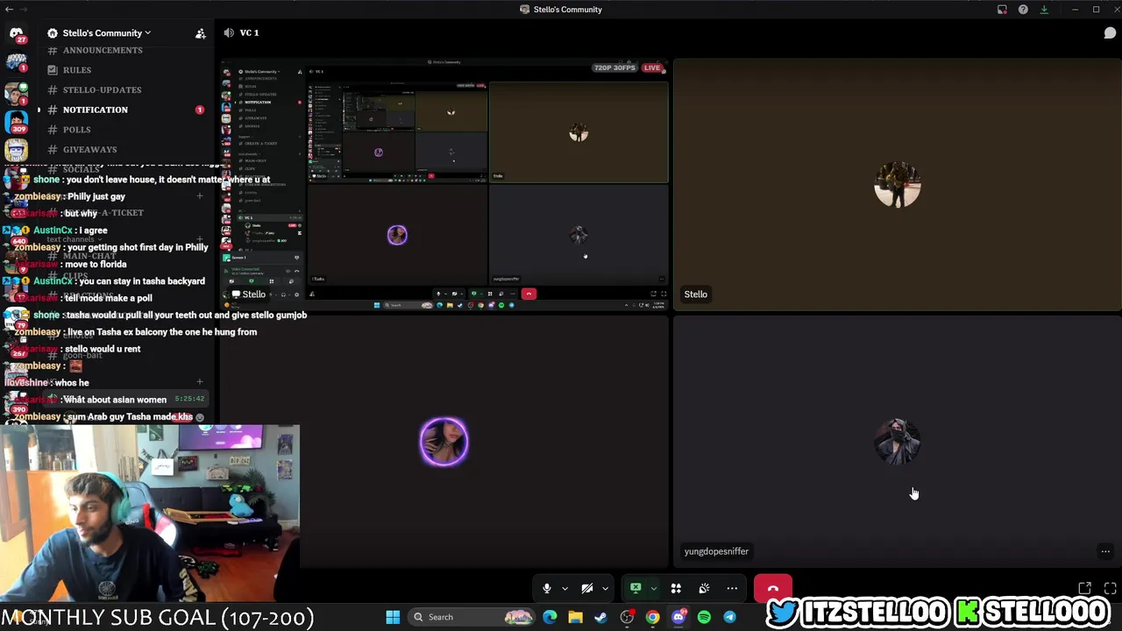Toggle camera on or off
The image size is (1122, 631).
586,589
